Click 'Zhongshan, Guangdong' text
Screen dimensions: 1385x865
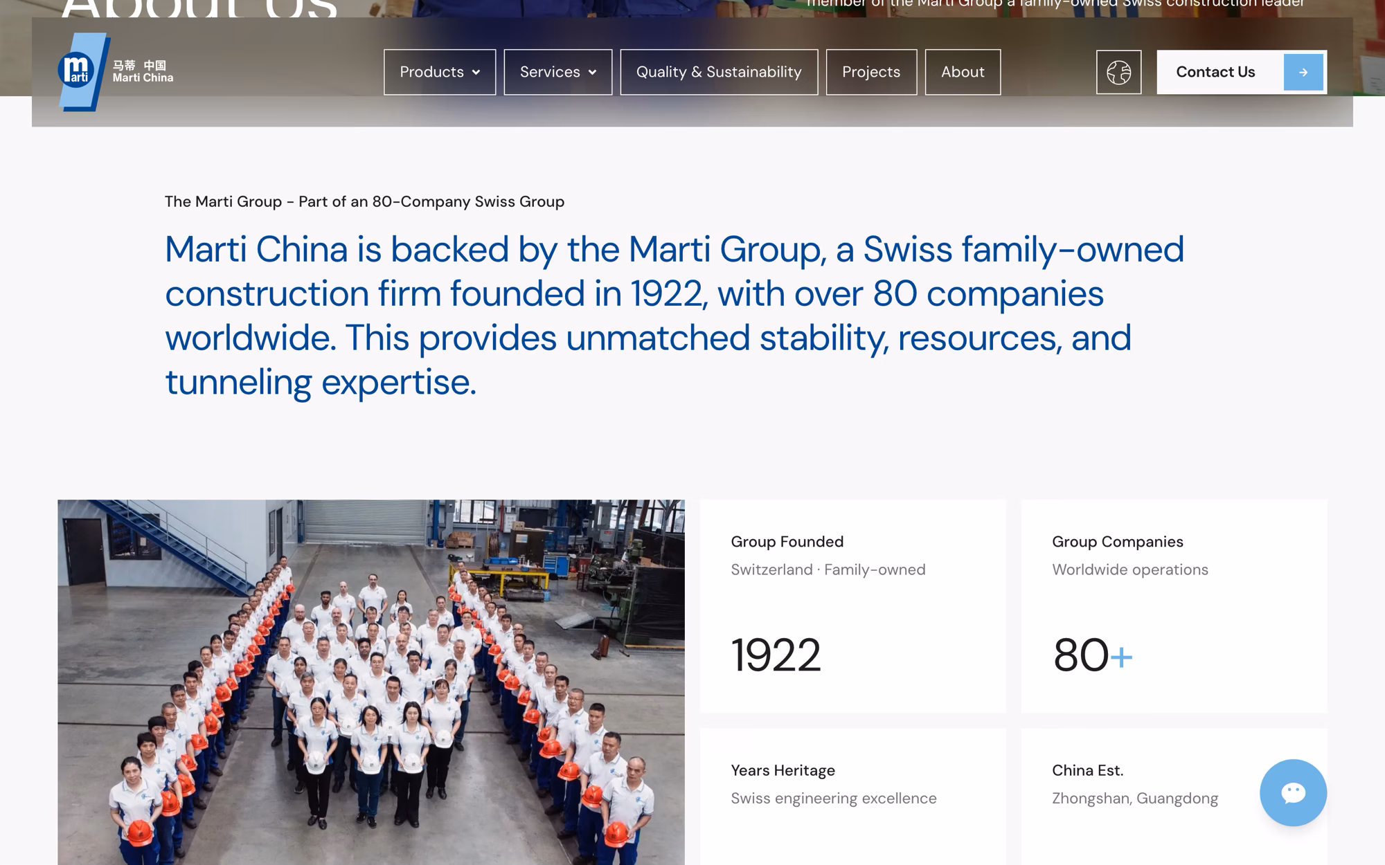coord(1135,798)
